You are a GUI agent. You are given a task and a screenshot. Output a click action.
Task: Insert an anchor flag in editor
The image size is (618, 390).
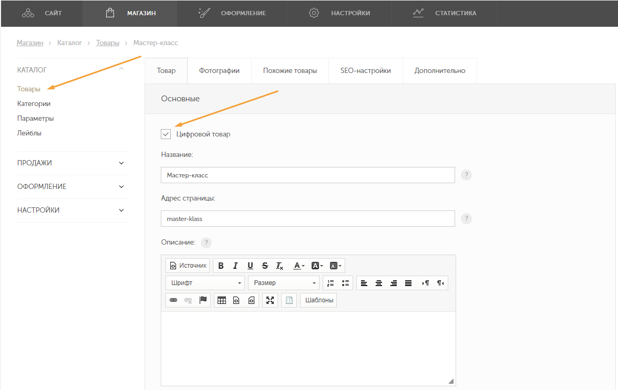tap(203, 300)
